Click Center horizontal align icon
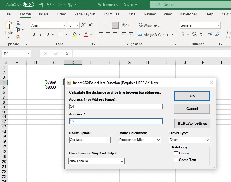Viewport: 231px width, 182px height. tap(108, 34)
